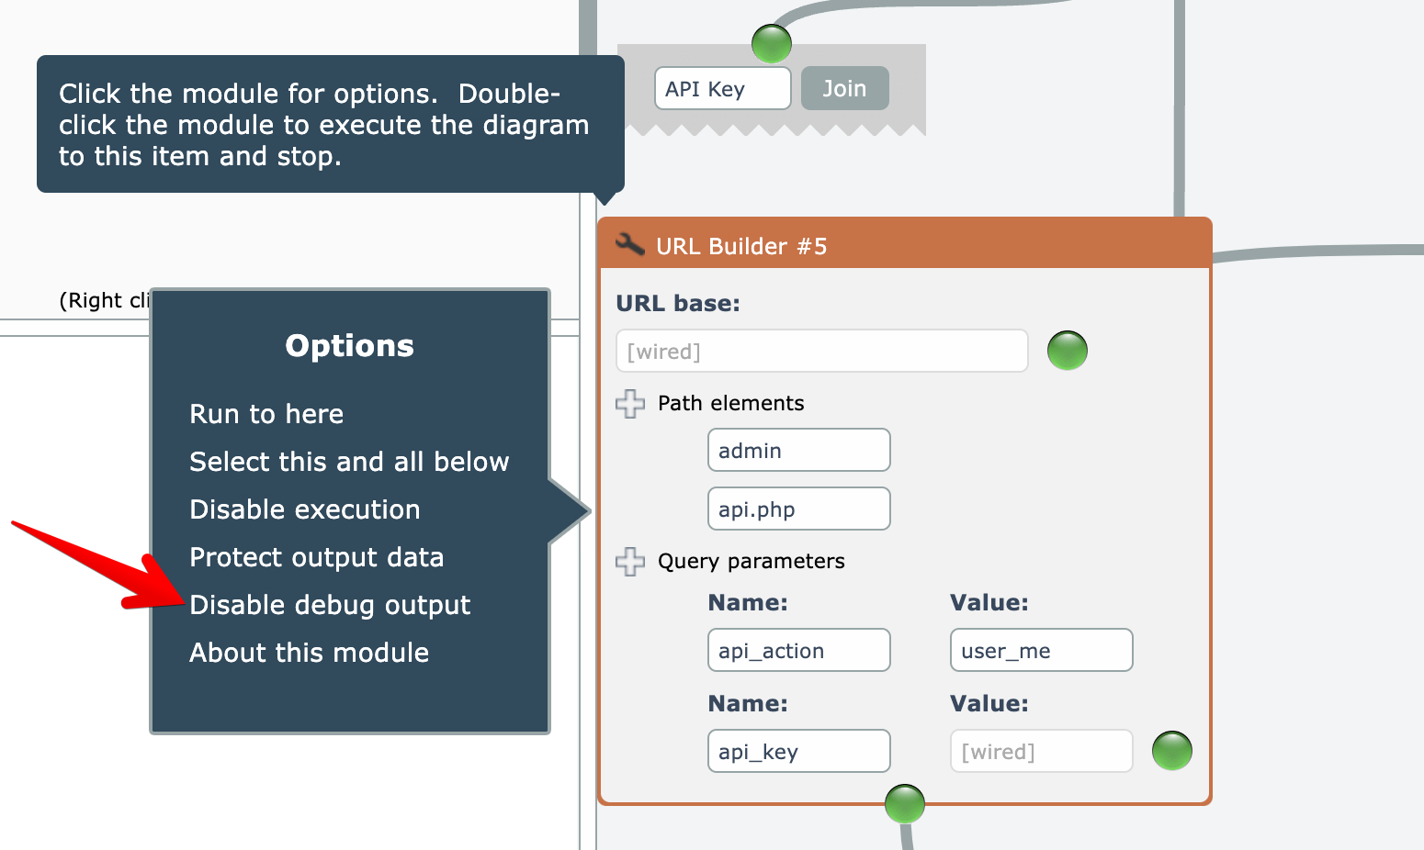
Task: Click green output connector below URL Builder
Action: coord(905,804)
